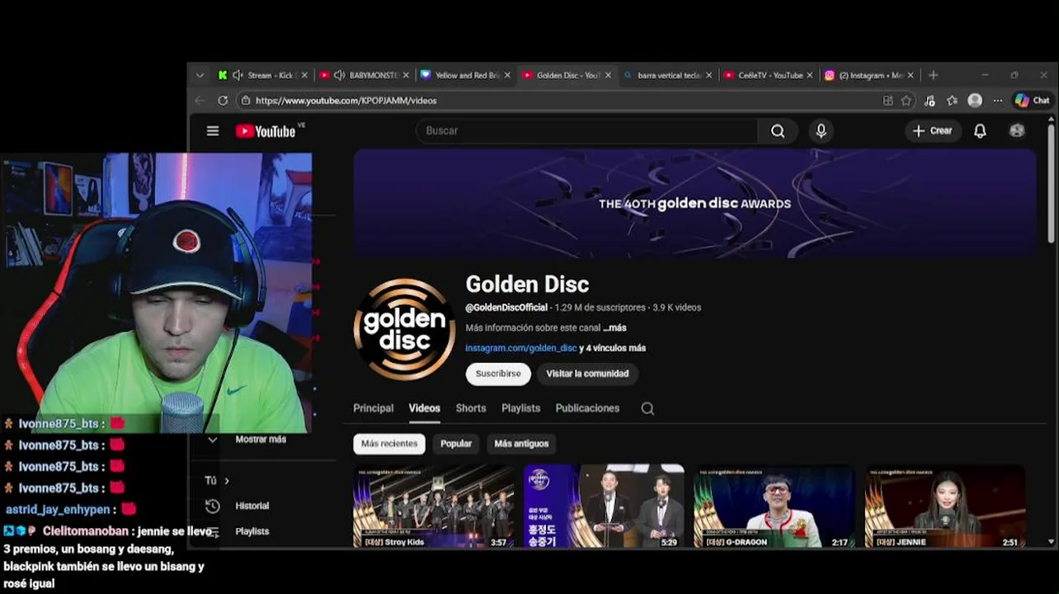Image resolution: width=1059 pixels, height=594 pixels.
Task: Open the tab actions dropdown chevron
Action: 200,75
